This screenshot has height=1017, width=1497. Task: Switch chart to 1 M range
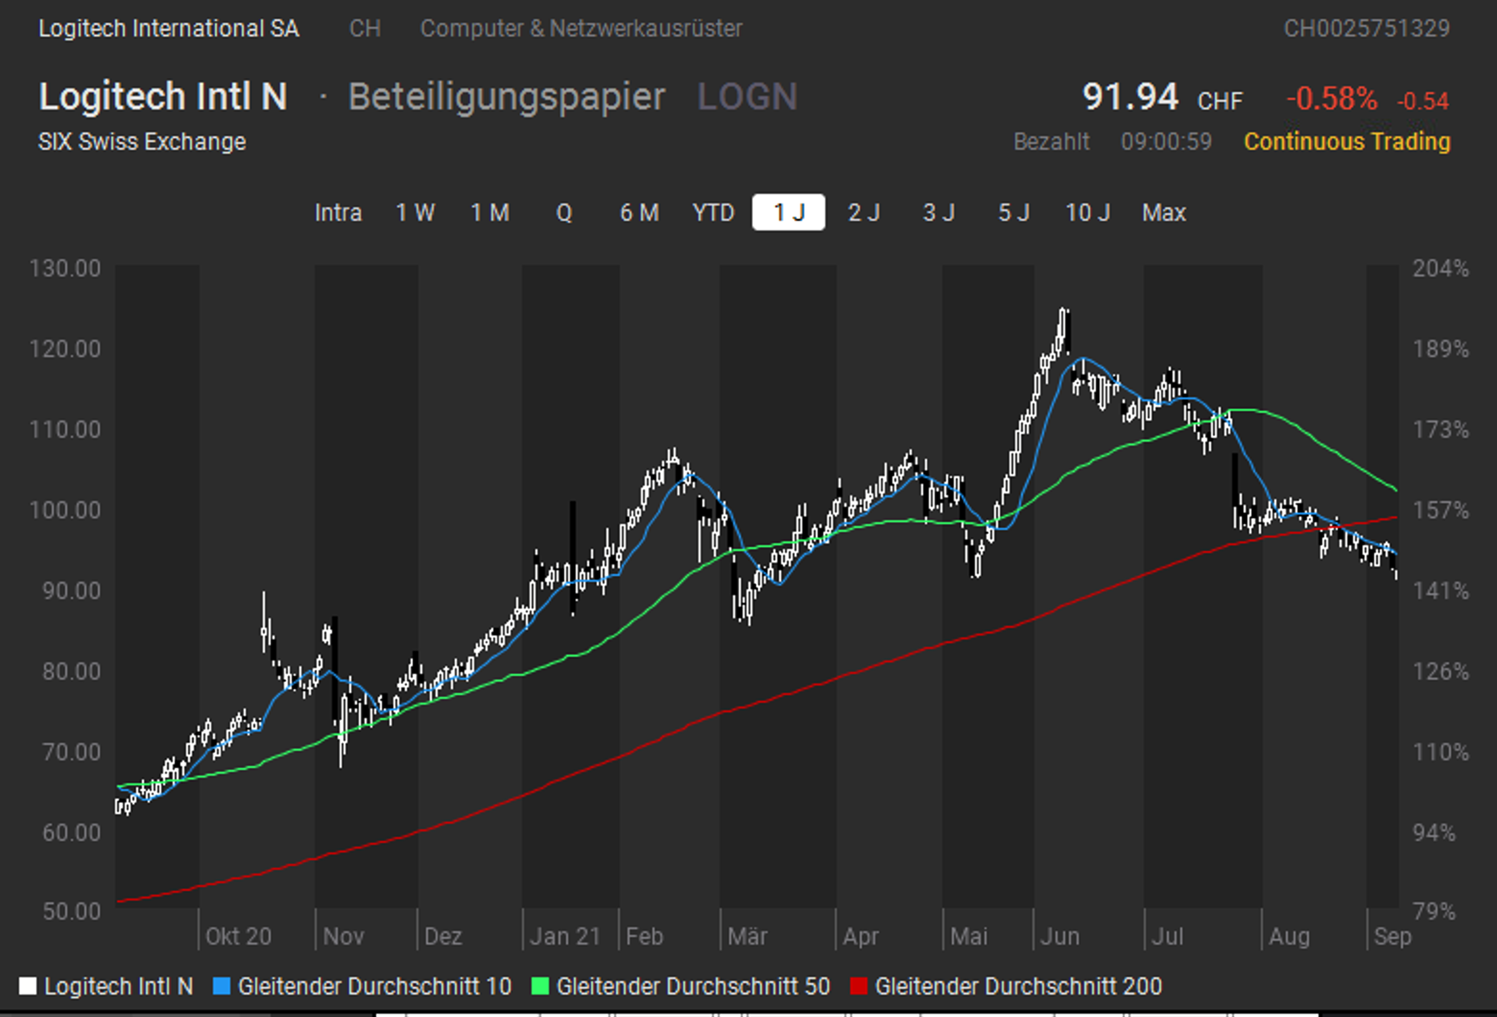click(x=489, y=213)
